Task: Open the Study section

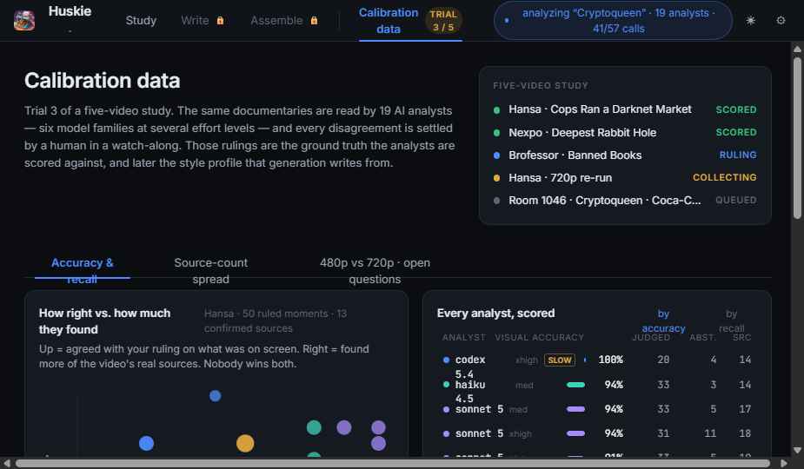Action: pos(141,21)
